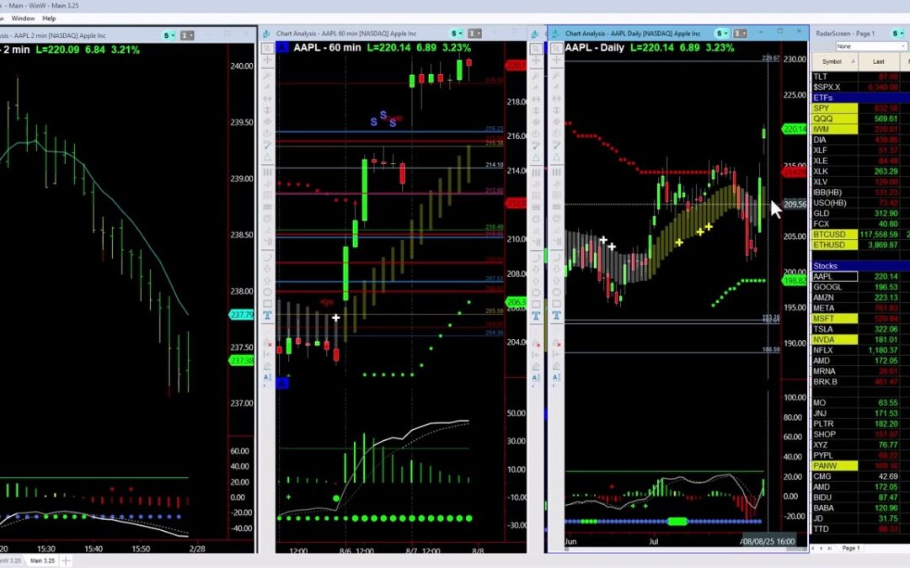Select the crosshair pointer in 60 min chart toolbar

(268, 61)
